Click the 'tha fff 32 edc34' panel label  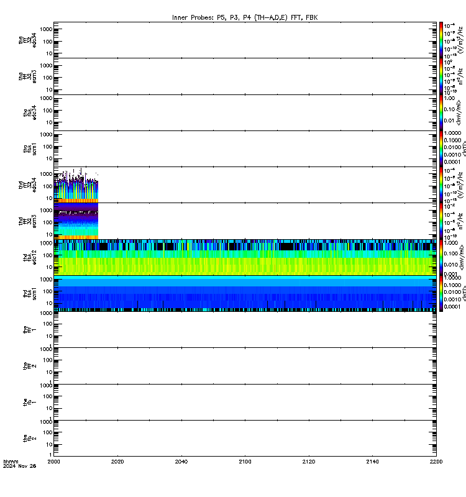click(27, 40)
